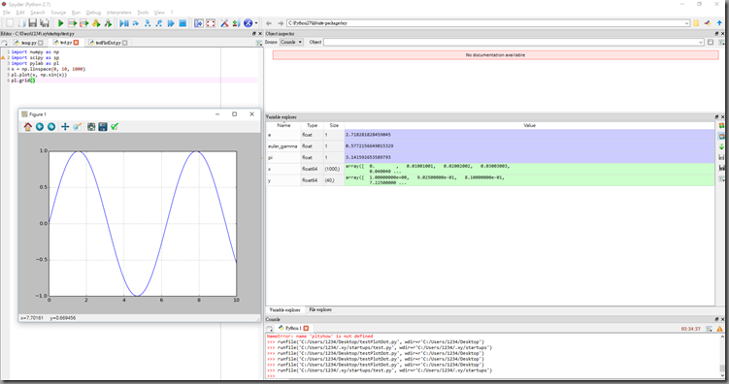Create a new file from toolbar
Screen dimensions: 729x384
(10, 22)
